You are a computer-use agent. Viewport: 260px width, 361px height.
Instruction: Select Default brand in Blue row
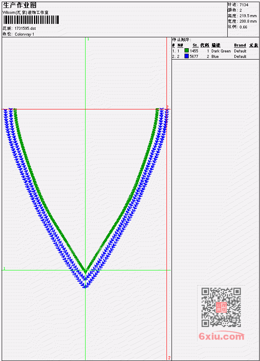[240, 57]
